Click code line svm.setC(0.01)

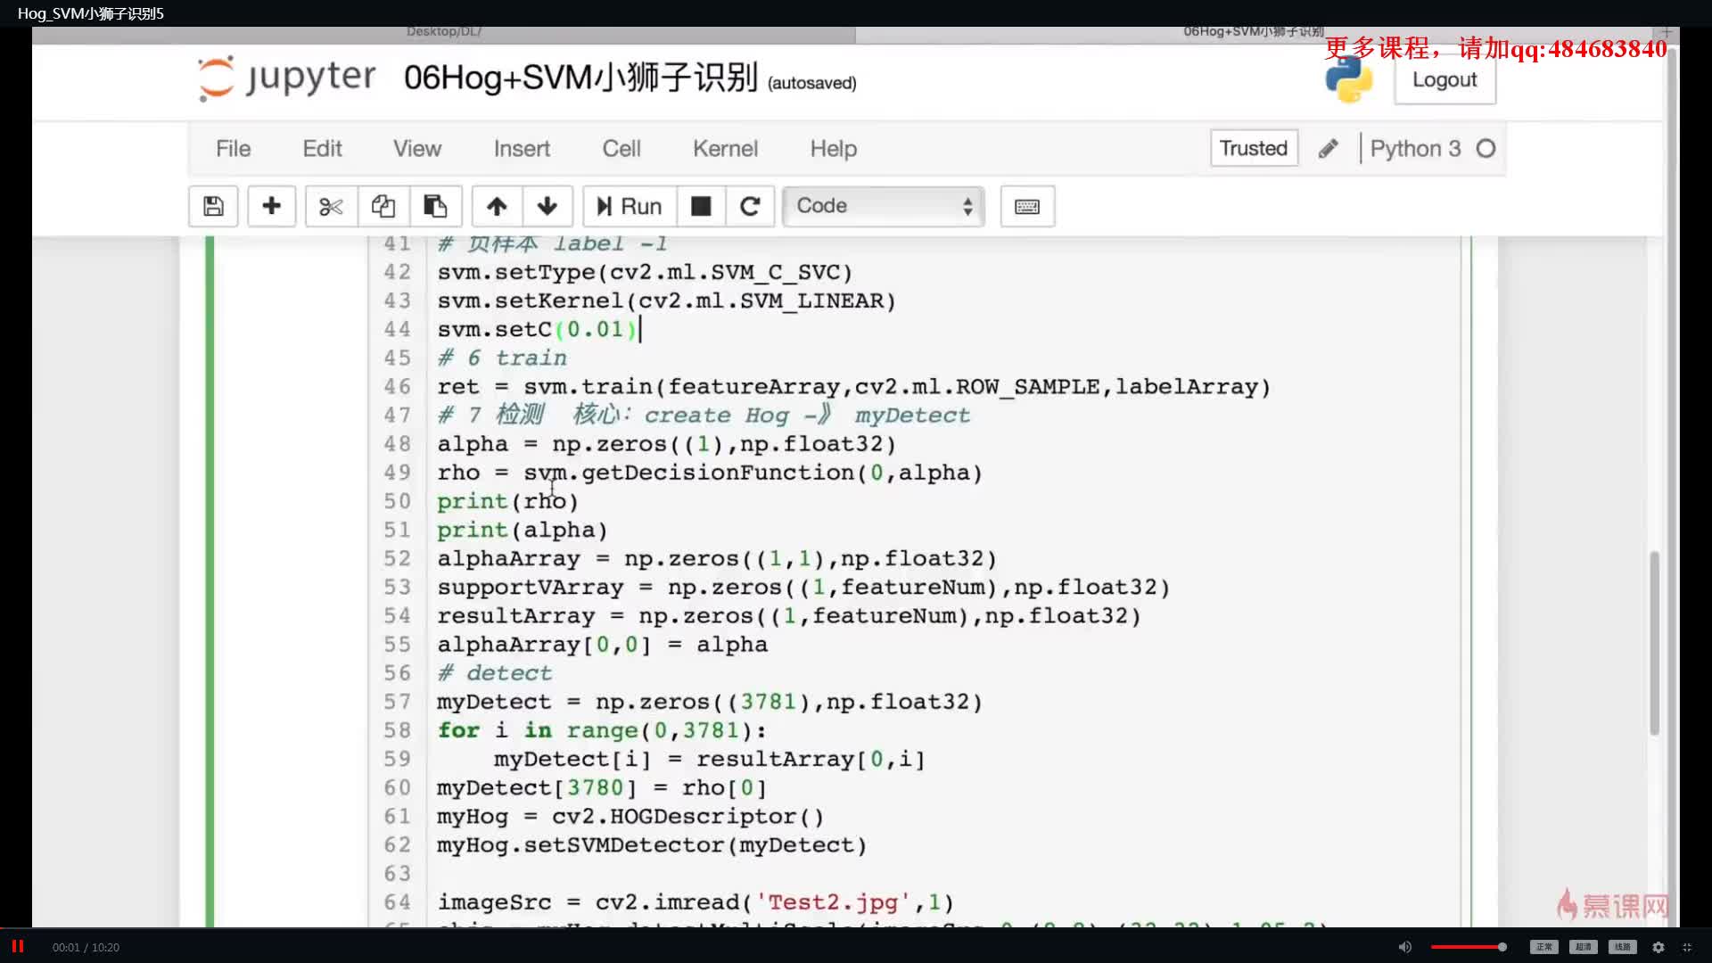point(539,330)
